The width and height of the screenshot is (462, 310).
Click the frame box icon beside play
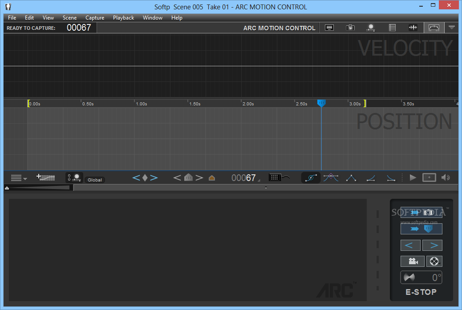tap(429, 177)
